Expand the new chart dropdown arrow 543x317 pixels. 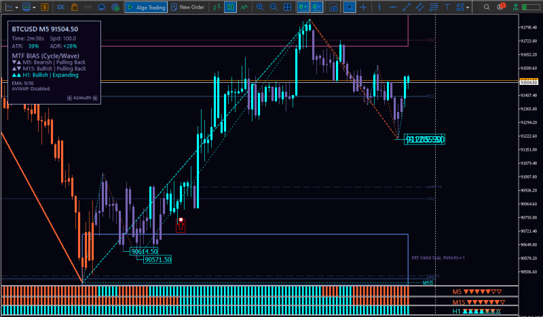point(16,7)
